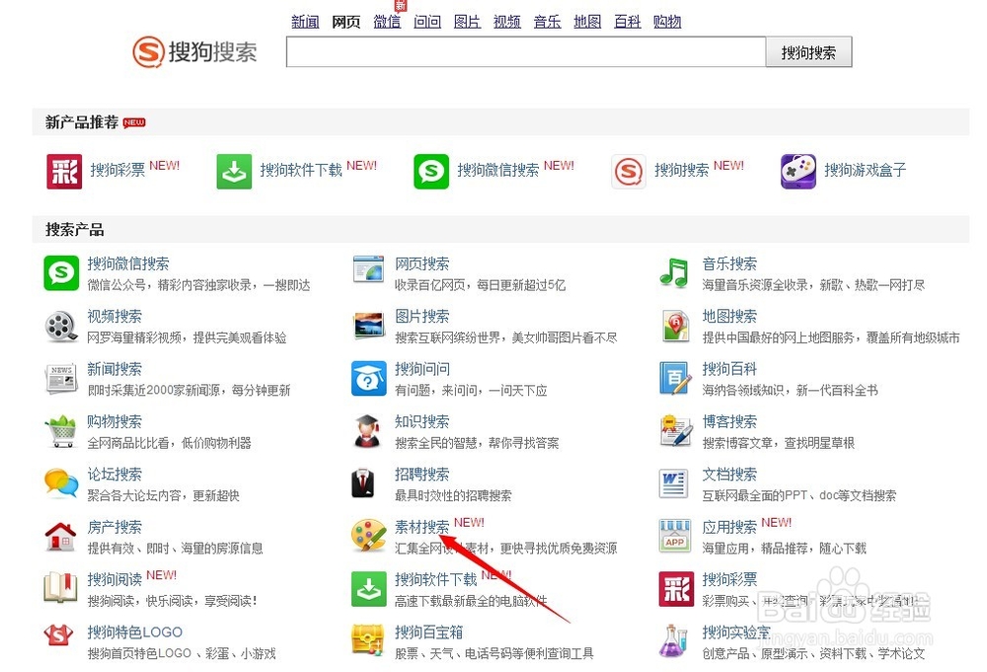Click the open book icon for 搜狗阅读
The width and height of the screenshot is (987, 672).
click(61, 588)
